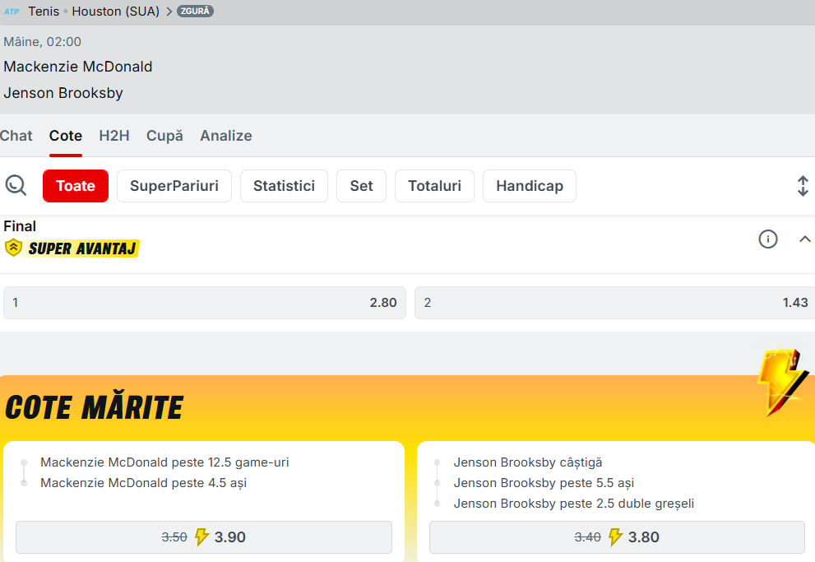815x562 pixels.
Task: Select the Toate filter
Action: 76,186
